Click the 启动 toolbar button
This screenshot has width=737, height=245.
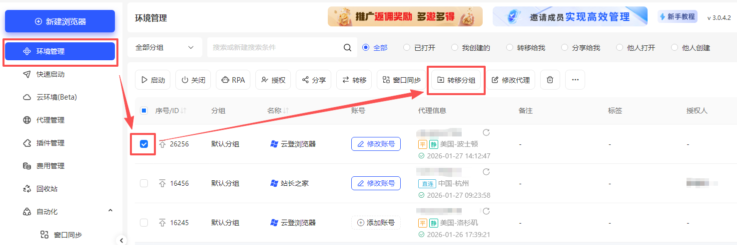(153, 80)
